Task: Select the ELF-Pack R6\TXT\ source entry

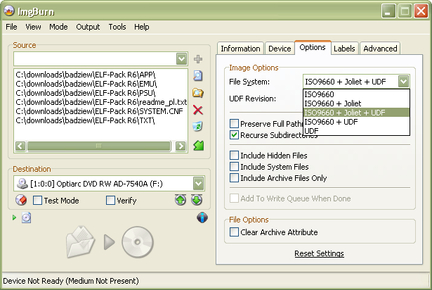Action: pyautogui.click(x=85, y=120)
